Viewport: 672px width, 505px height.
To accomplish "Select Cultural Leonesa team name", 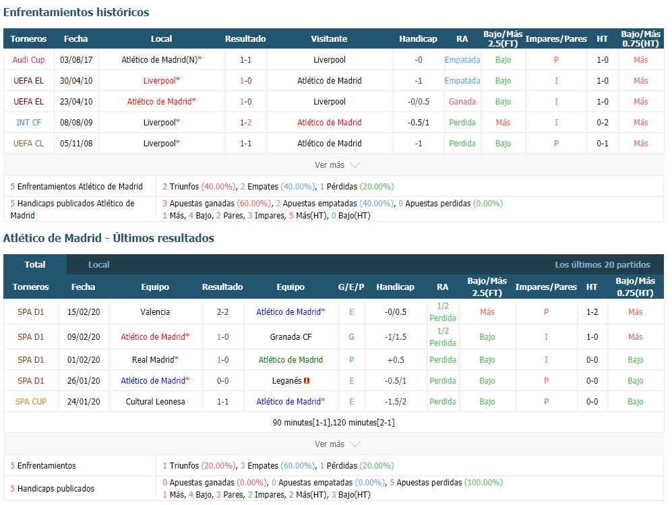I will [x=155, y=402].
